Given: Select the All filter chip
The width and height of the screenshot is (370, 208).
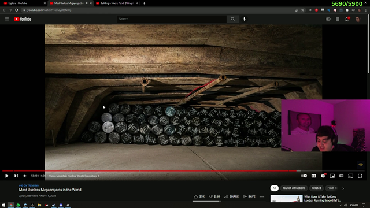Looking at the screenshot, I should (274, 188).
